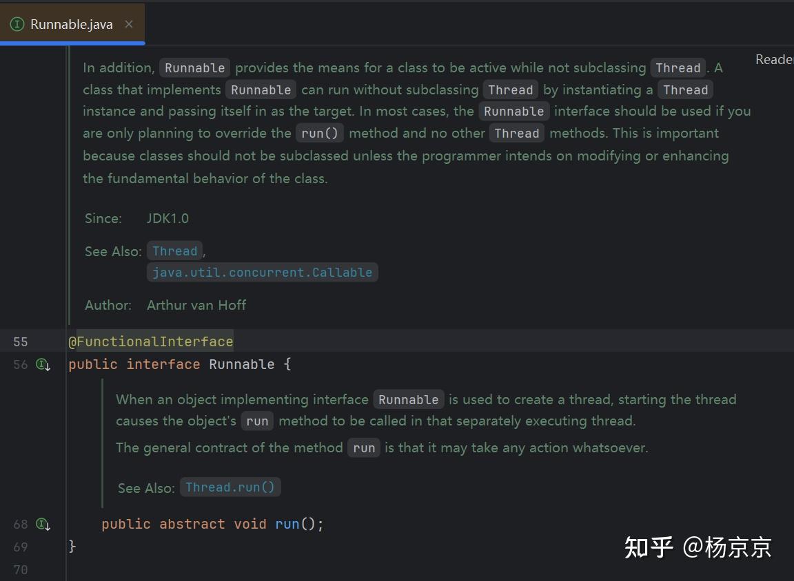Click the run chip in 'the object's run method'
Screen dimensions: 794x581
click(x=257, y=421)
